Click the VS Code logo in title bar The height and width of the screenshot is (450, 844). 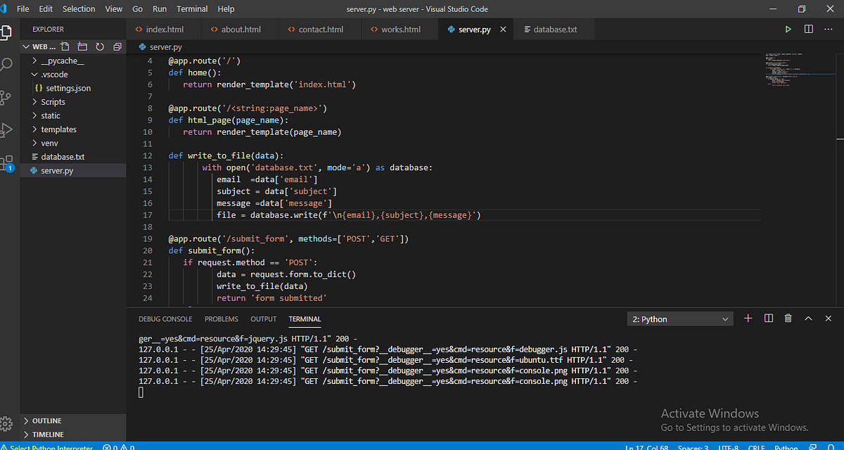4,8
